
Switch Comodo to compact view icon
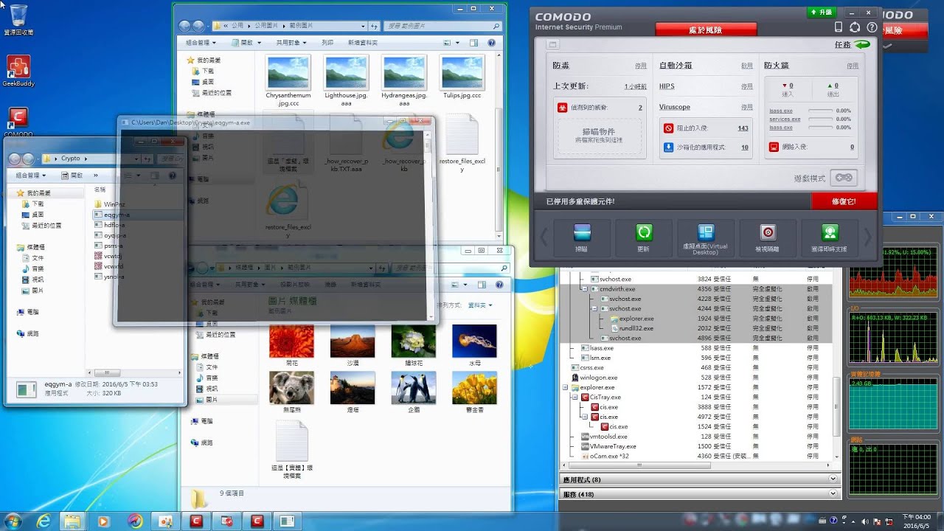point(552,45)
